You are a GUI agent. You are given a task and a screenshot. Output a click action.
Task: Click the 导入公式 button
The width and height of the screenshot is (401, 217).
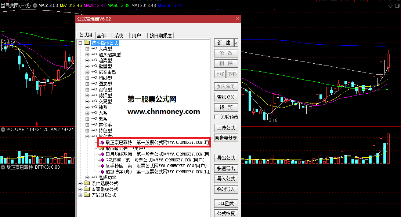coord(226,179)
